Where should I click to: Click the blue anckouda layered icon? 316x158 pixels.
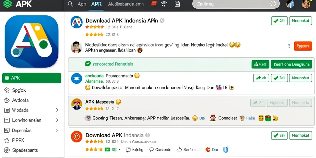point(77,79)
